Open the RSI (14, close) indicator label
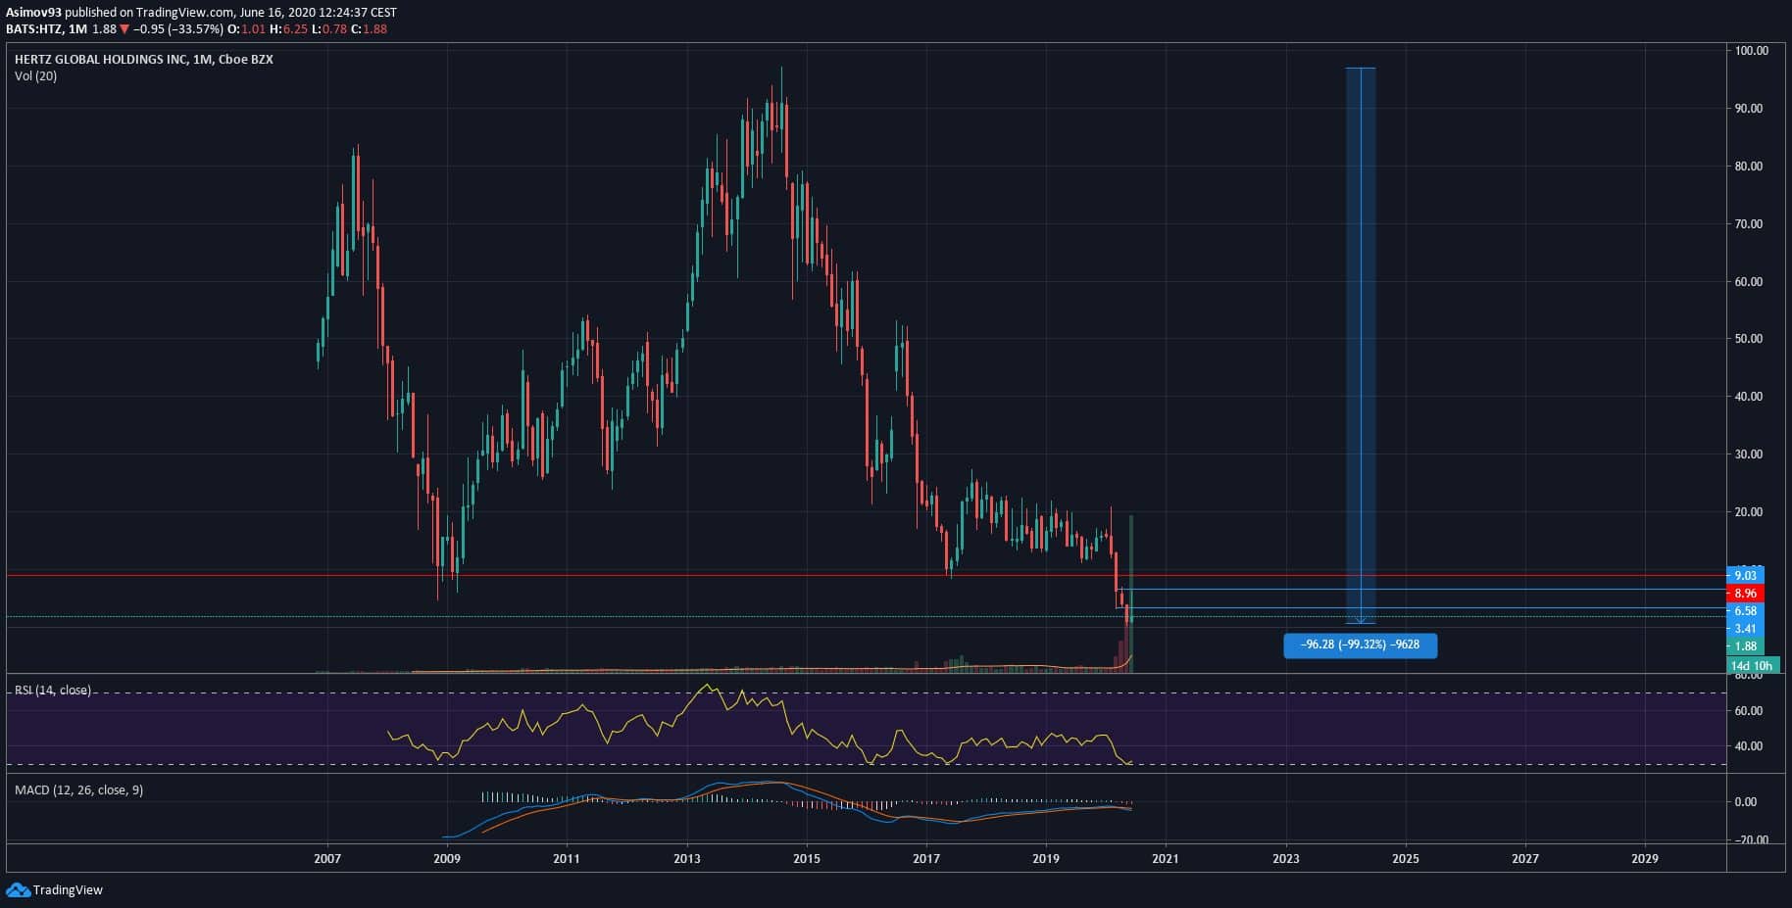 53,691
